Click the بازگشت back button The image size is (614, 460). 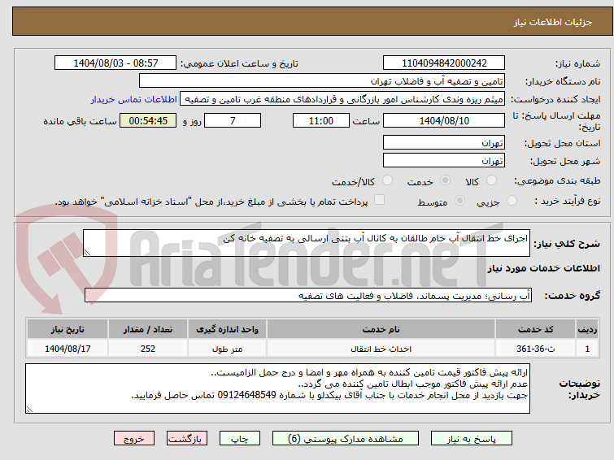tap(187, 439)
